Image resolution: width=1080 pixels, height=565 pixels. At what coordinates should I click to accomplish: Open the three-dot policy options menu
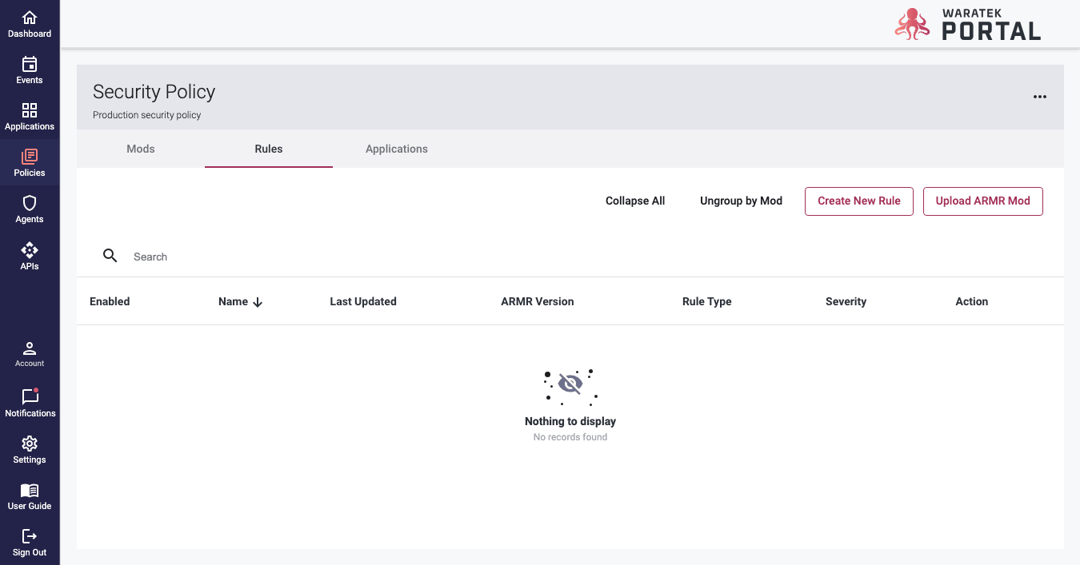1039,97
